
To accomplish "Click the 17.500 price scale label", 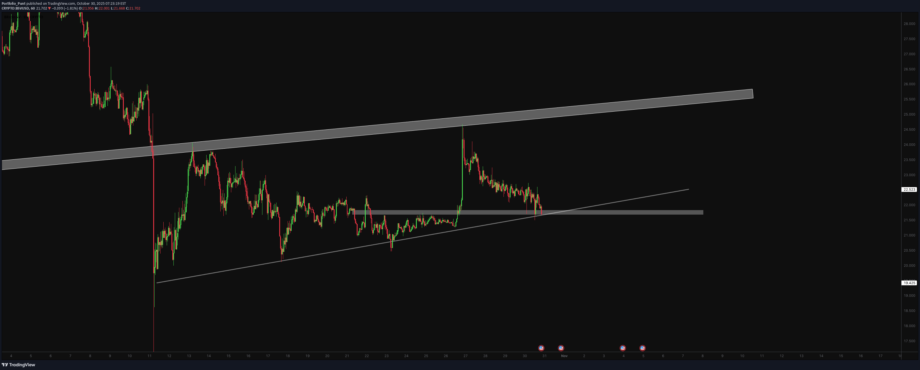I will 909,341.
